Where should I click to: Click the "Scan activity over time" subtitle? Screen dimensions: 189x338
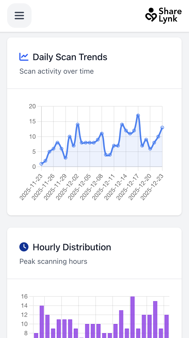[x=56, y=71]
